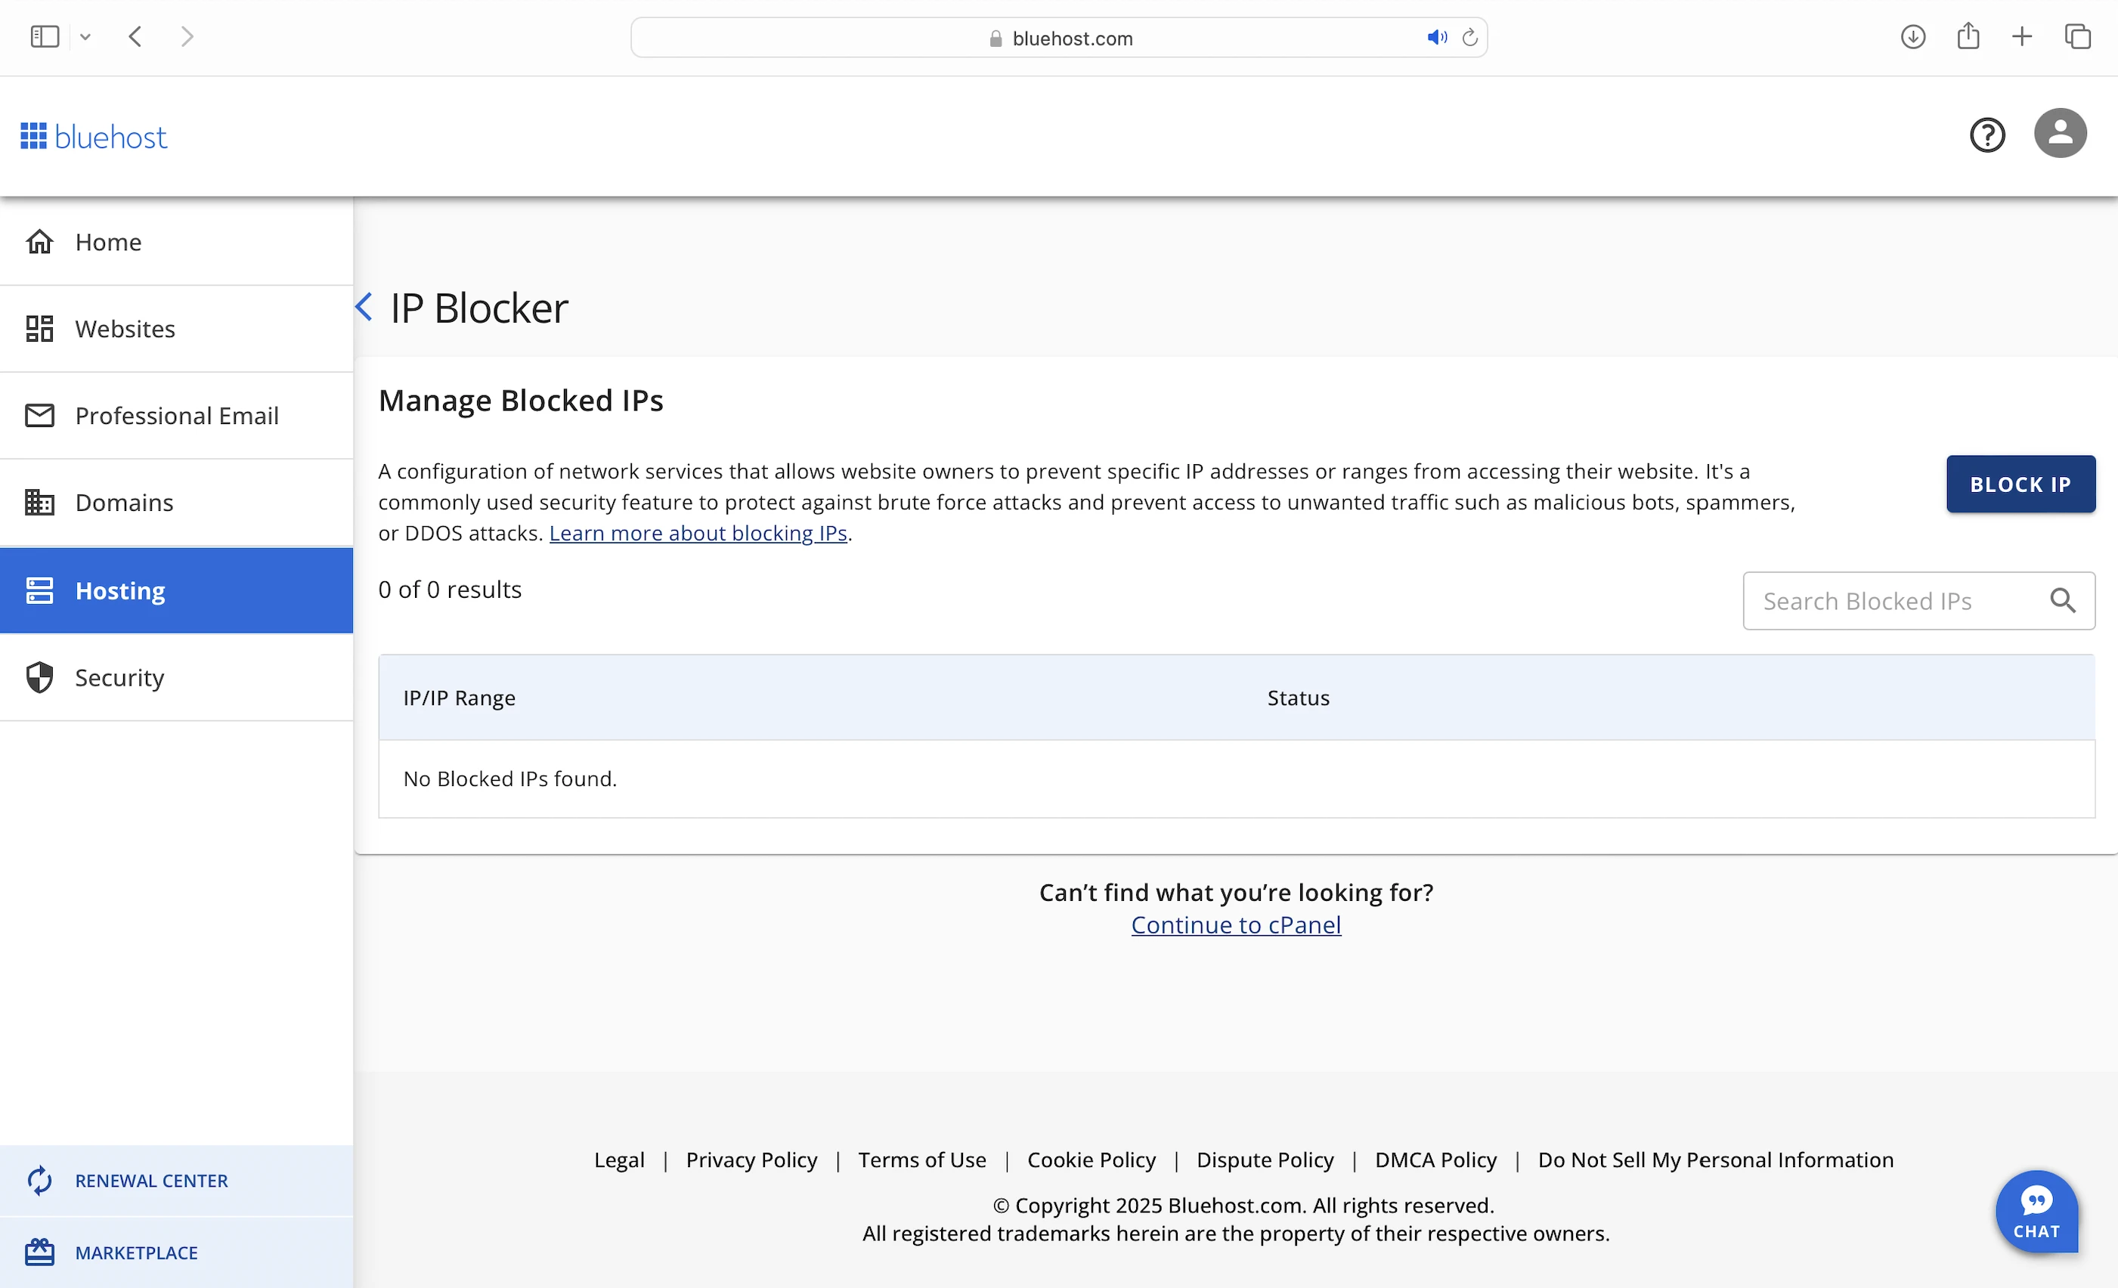Open the help question mark icon
The height and width of the screenshot is (1288, 2118).
pos(1986,135)
